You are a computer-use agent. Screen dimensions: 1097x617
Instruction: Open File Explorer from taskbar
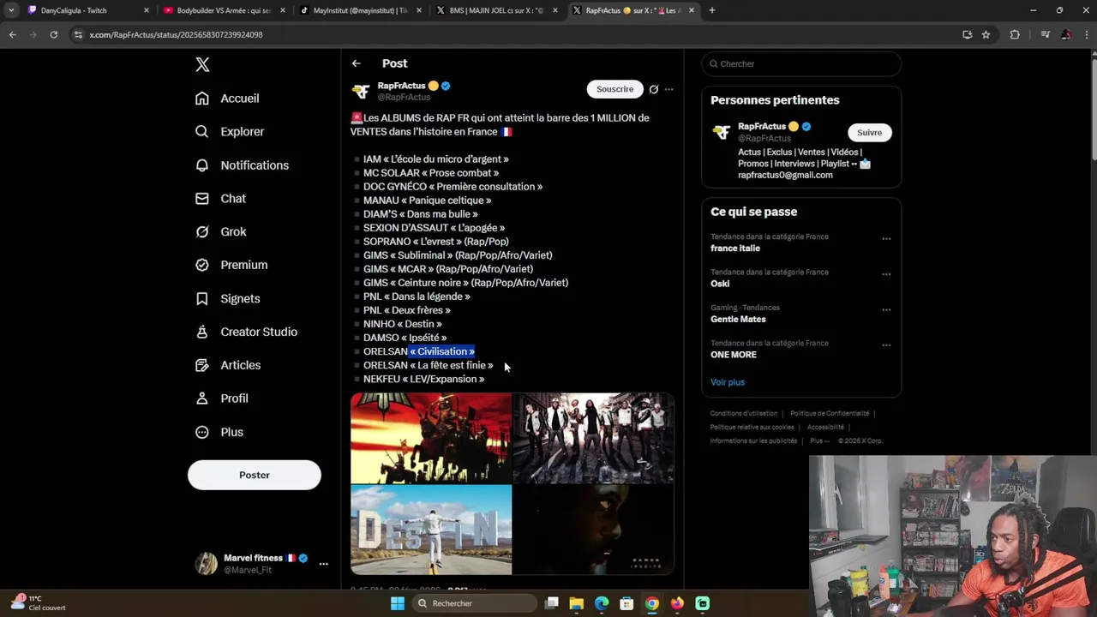577,603
